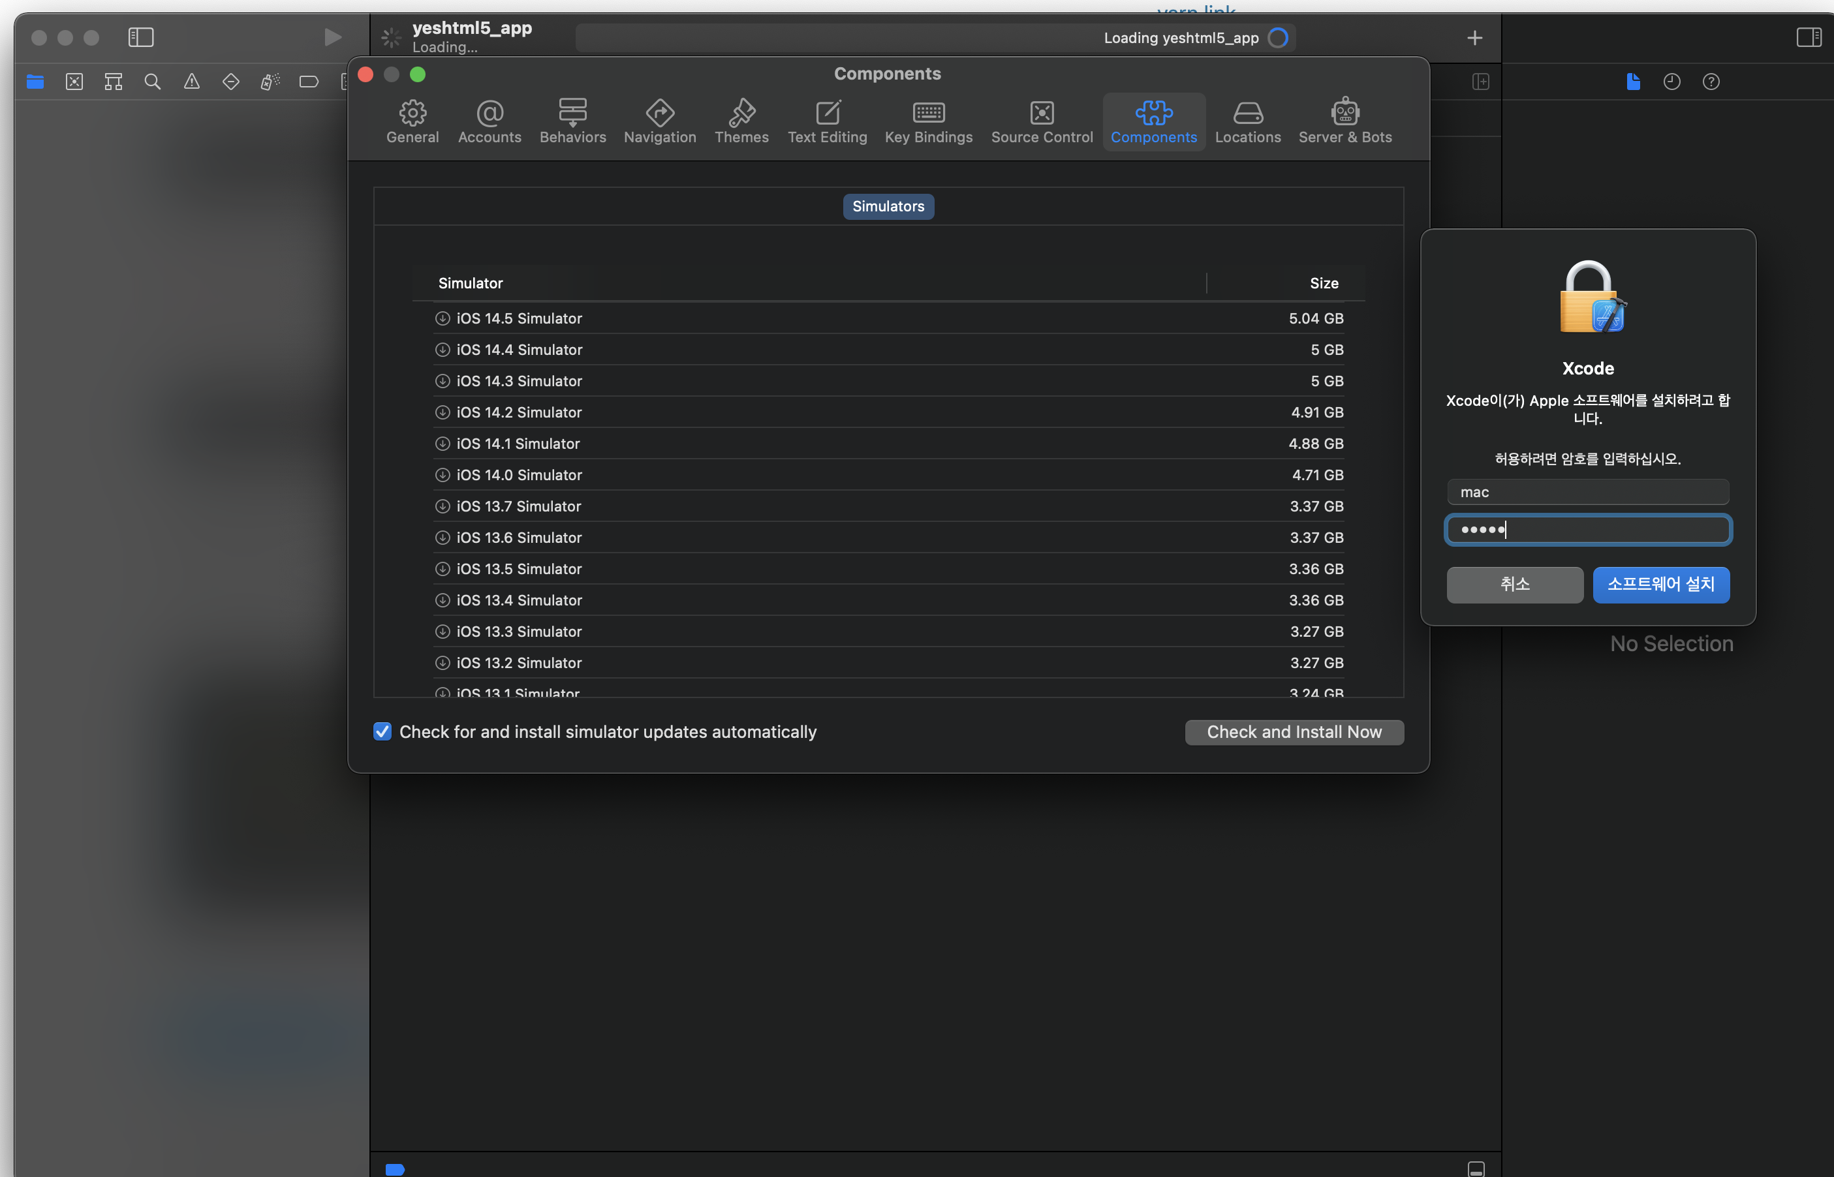
Task: Open the Source Control preferences tab
Action: click(1041, 121)
